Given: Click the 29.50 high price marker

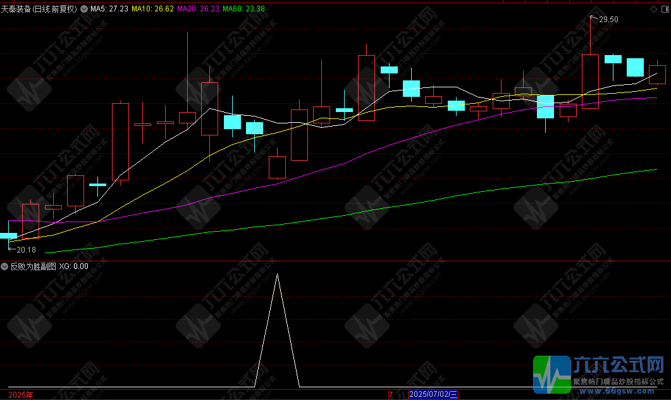Looking at the screenshot, I should coord(608,20).
